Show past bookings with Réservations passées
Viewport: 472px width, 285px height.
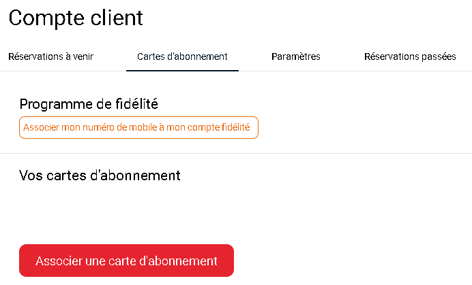410,56
